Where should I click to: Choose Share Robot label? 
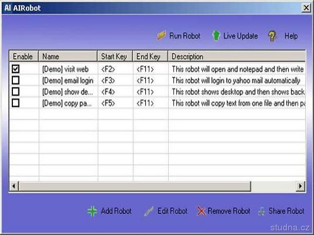tap(286, 211)
